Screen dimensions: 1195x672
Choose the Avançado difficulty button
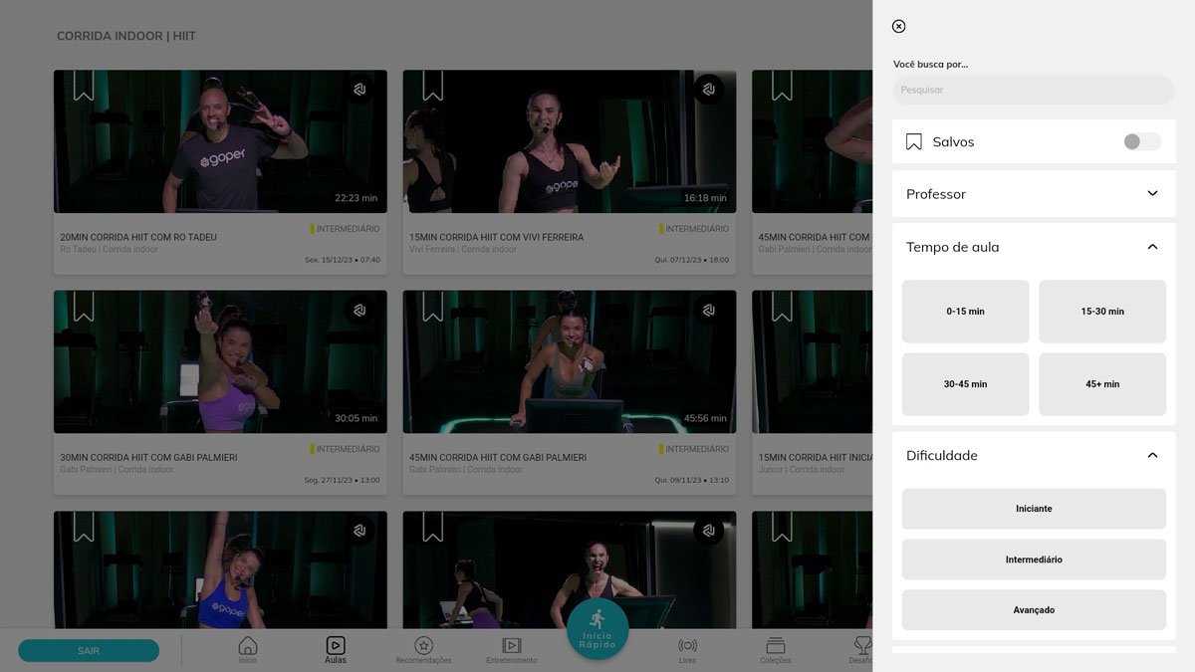point(1034,610)
